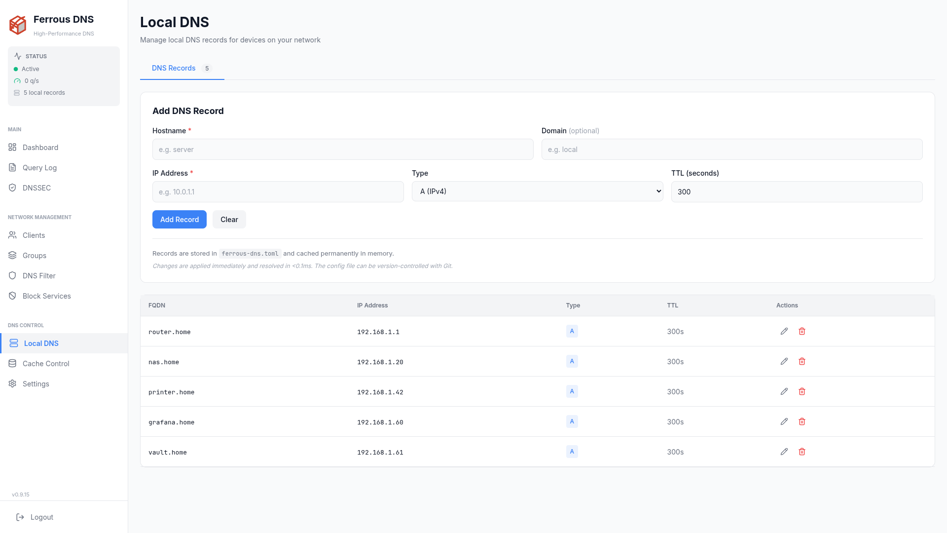Click the Clients people icon
The width and height of the screenshot is (947, 533).
pyautogui.click(x=12, y=235)
